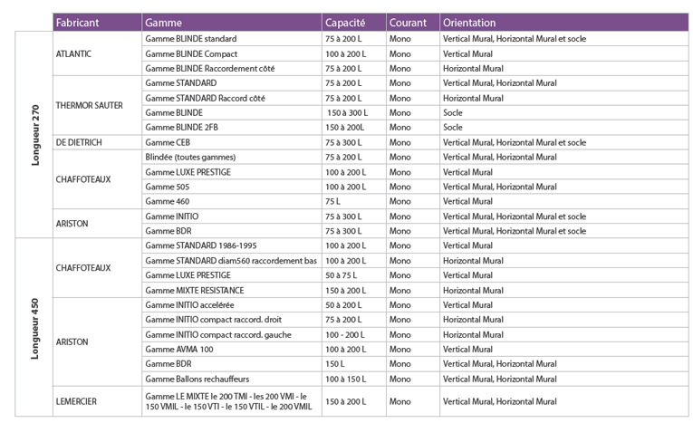Select the Blindée (toutes gammes) cell
693x423 pixels.
click(x=232, y=157)
